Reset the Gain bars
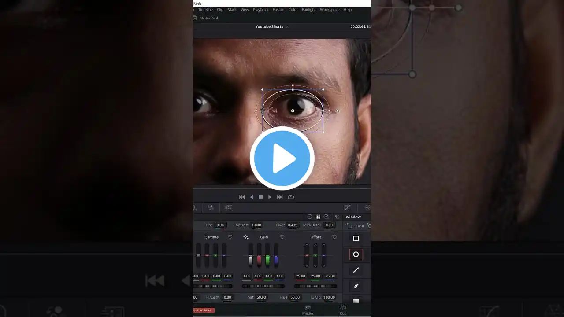Viewport: 564px width, 317px height. 282,237
